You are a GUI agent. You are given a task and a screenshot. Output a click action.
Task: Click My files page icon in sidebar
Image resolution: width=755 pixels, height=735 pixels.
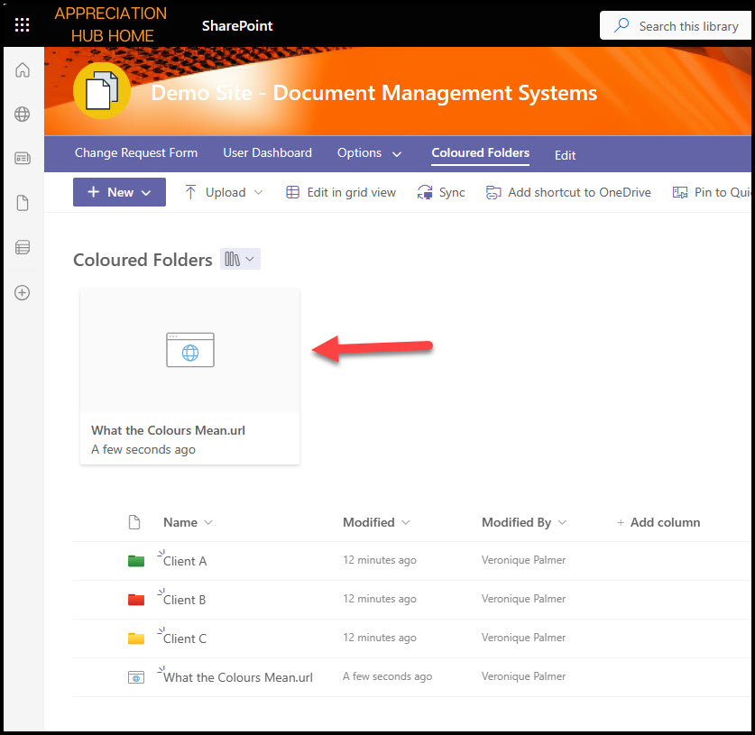(x=23, y=203)
